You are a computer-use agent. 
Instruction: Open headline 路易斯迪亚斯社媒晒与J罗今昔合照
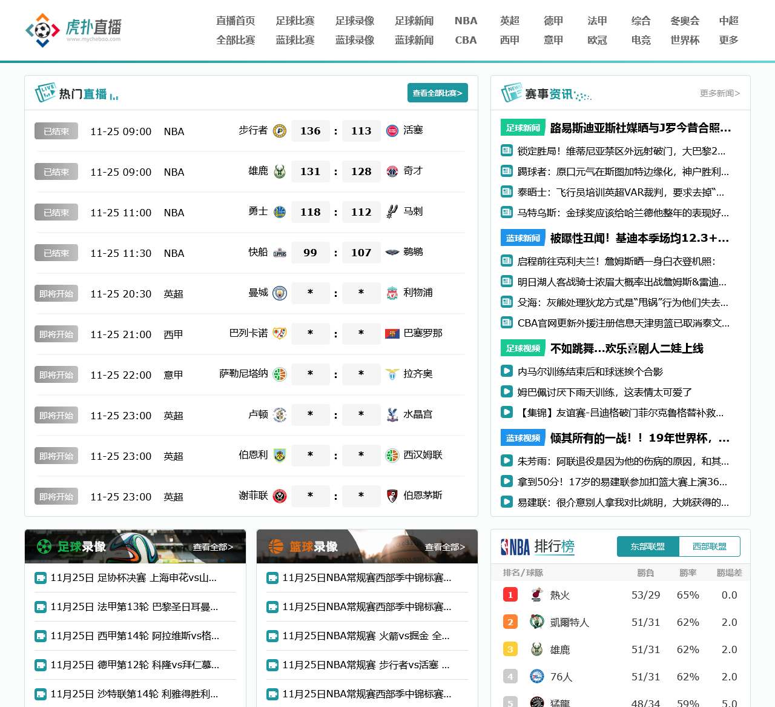641,128
